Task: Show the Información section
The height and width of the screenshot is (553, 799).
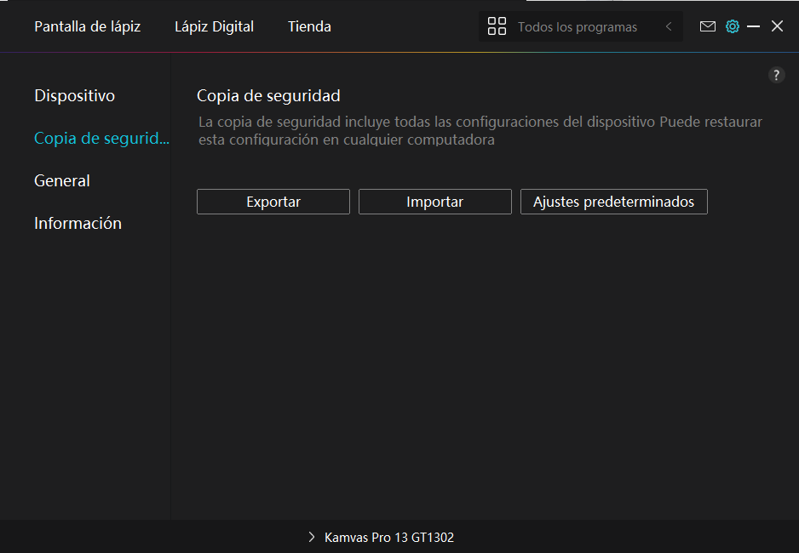Action: pos(78,223)
